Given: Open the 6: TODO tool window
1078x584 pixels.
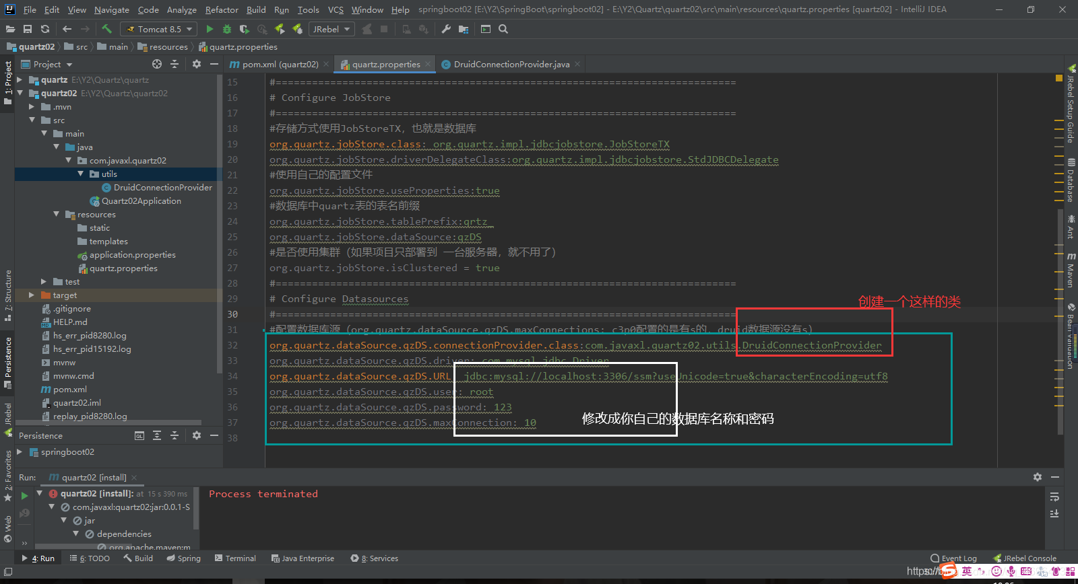Looking at the screenshot, I should point(90,558).
